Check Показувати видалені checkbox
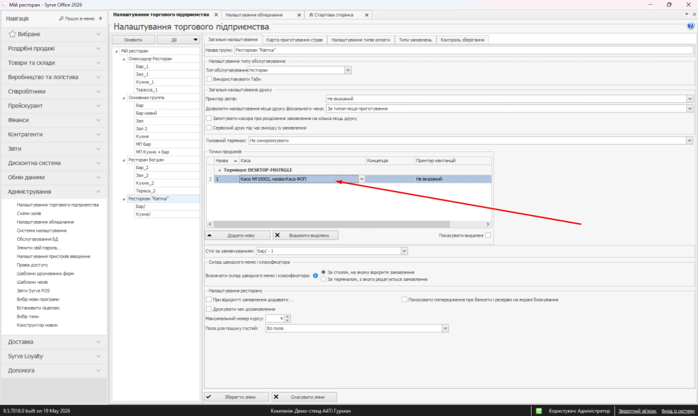The image size is (698, 416). (x=488, y=235)
